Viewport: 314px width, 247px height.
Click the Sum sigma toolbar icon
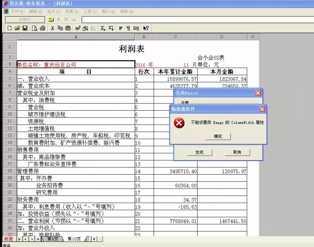(103, 28)
